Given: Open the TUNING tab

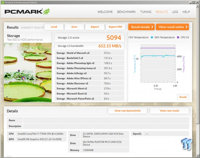Looking at the screenshot, I should pyautogui.click(x=146, y=12).
